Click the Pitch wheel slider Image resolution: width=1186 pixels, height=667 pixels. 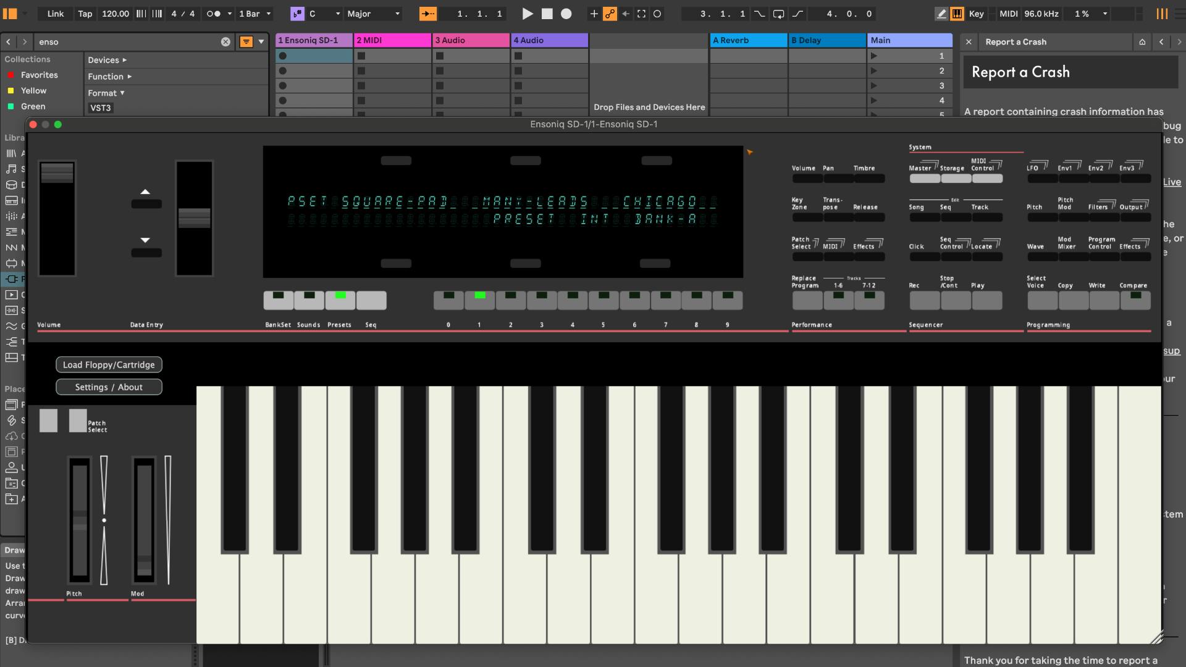tap(80, 519)
